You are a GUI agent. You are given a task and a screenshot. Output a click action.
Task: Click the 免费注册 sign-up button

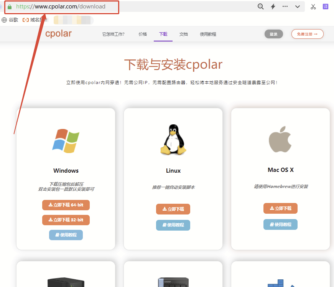(x=307, y=34)
